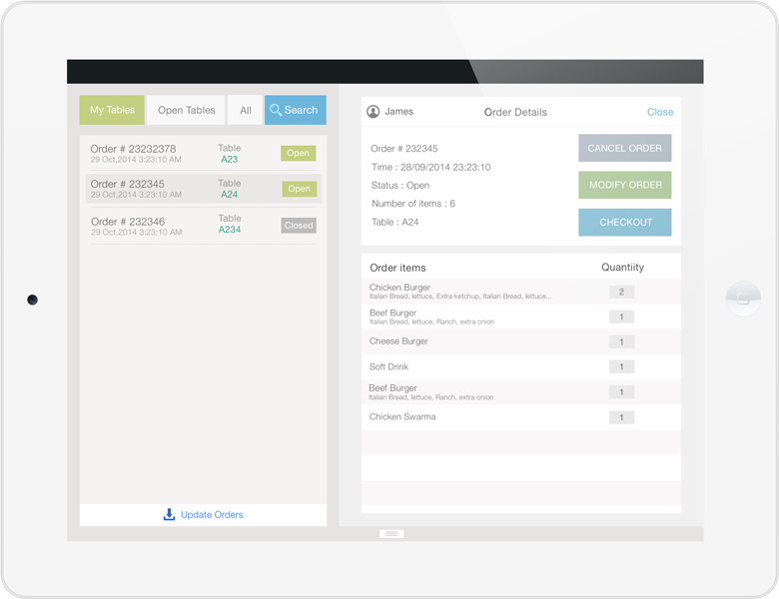The width and height of the screenshot is (779, 599).
Task: Click Chicken Burger quantity box
Action: click(621, 292)
